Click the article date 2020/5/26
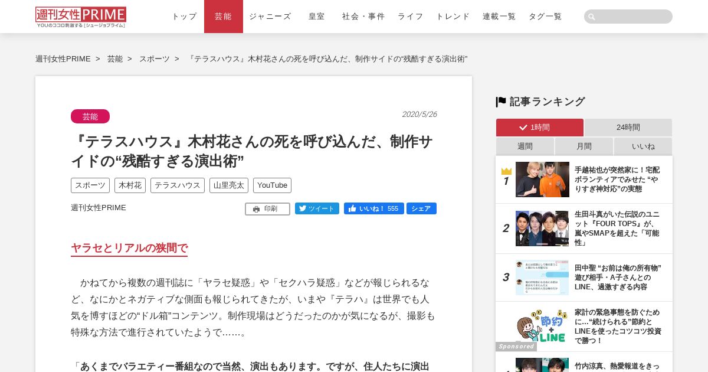This screenshot has width=708, height=372. point(419,115)
